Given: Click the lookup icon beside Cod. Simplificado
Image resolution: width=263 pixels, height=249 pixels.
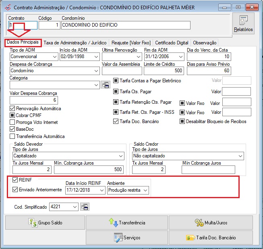Looking at the screenshot, I should (x=85, y=207).
